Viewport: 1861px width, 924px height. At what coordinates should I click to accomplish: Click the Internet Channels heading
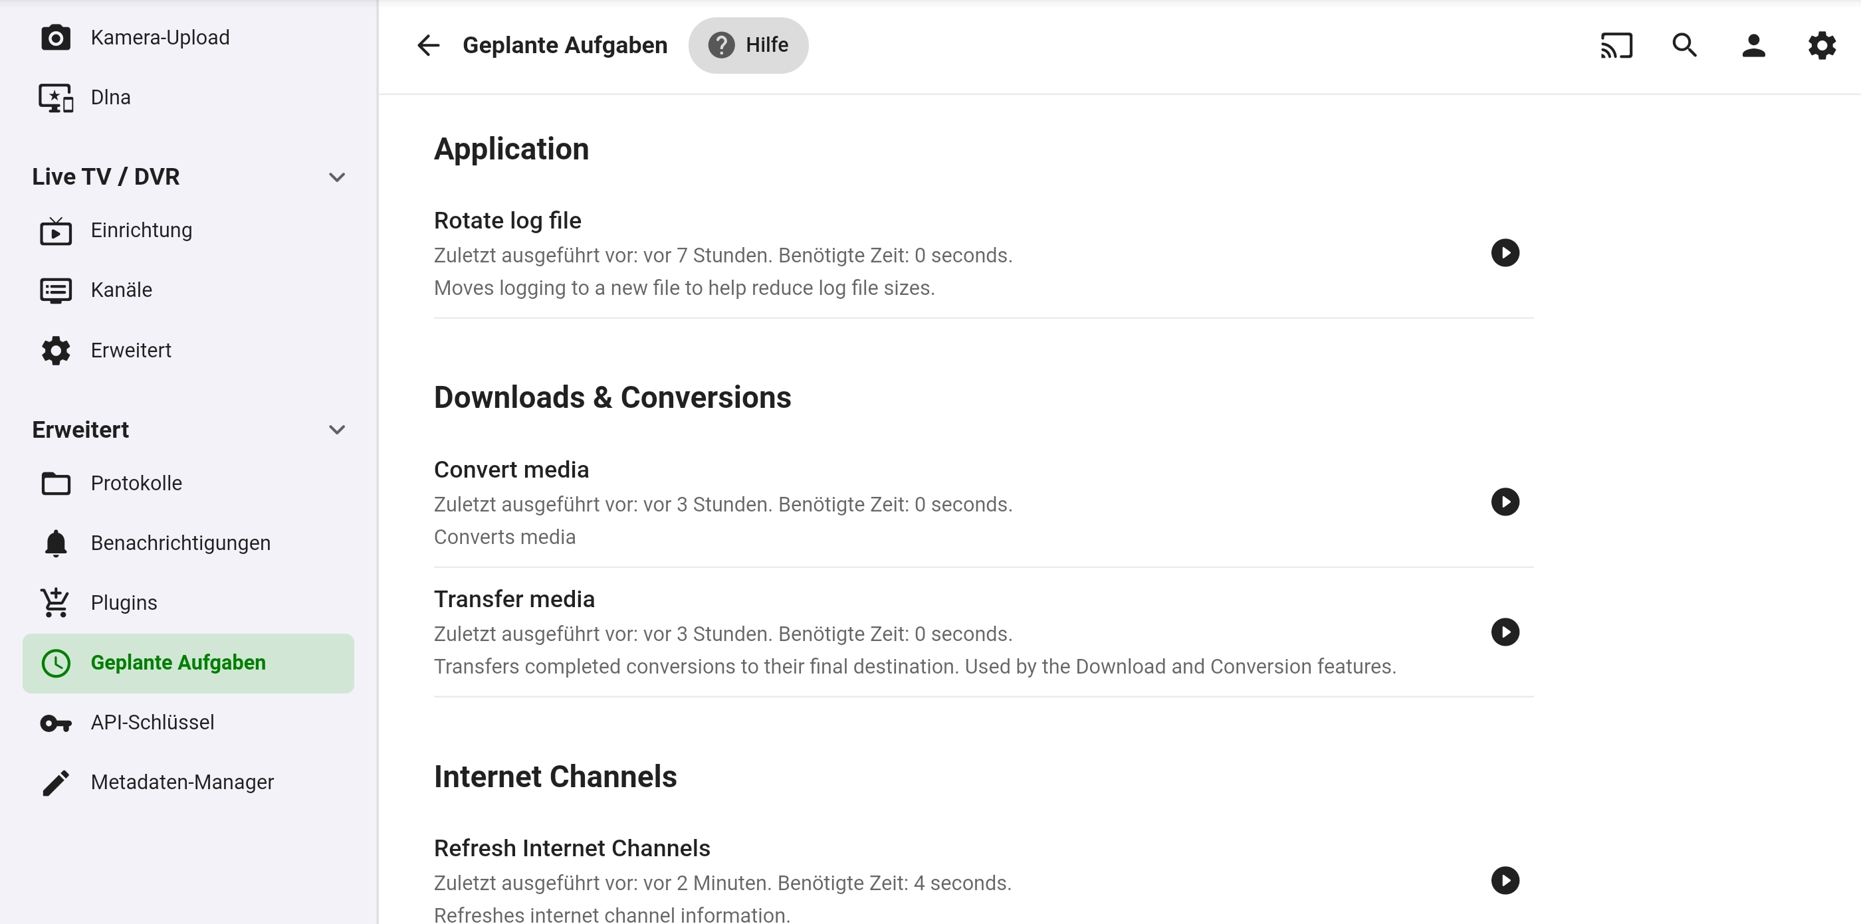pyautogui.click(x=556, y=777)
